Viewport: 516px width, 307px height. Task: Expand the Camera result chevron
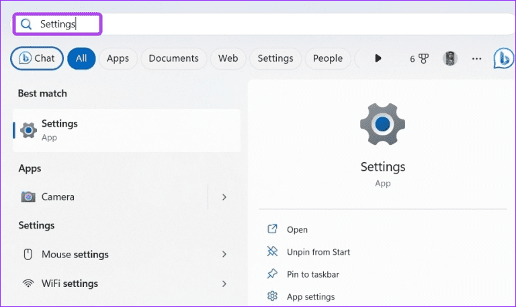tap(224, 197)
